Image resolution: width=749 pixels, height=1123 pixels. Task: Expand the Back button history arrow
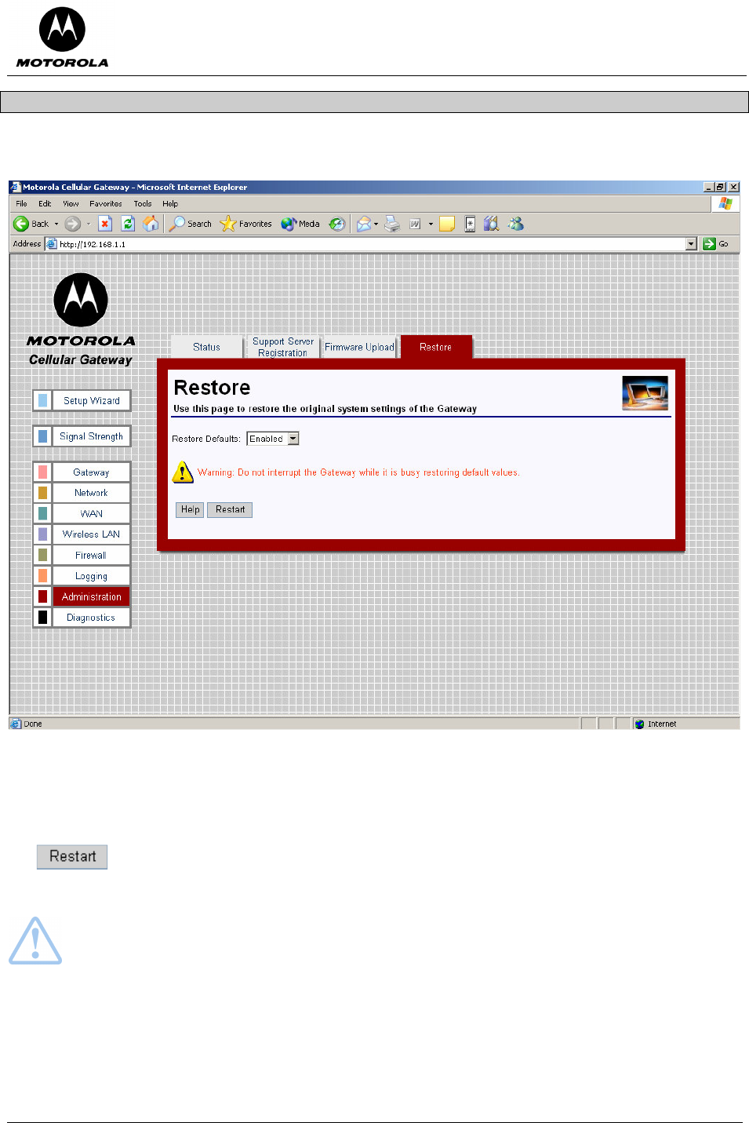(56, 224)
